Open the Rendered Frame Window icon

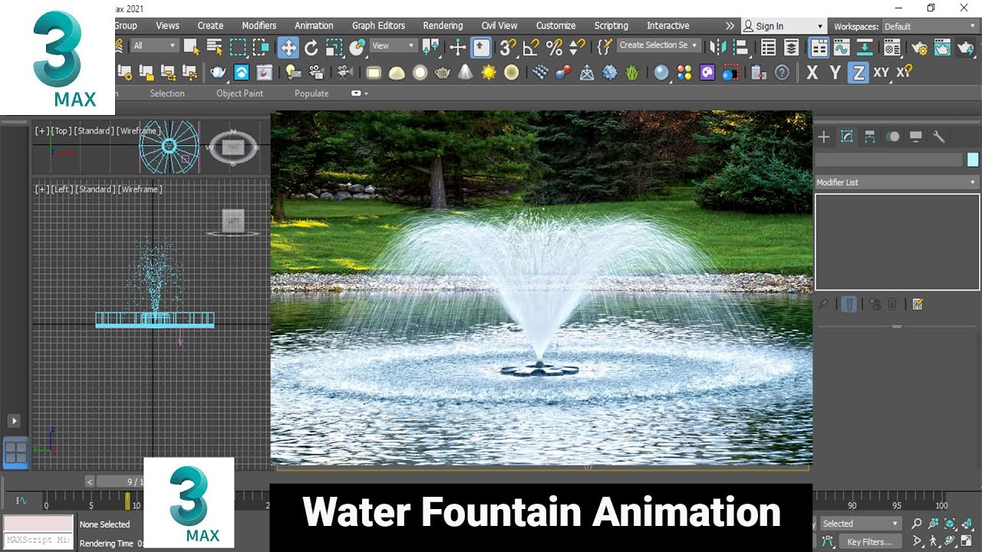pyautogui.click(x=943, y=48)
